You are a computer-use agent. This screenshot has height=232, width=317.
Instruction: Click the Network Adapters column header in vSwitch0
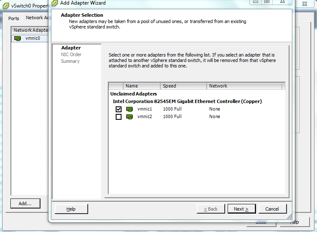coord(30,30)
